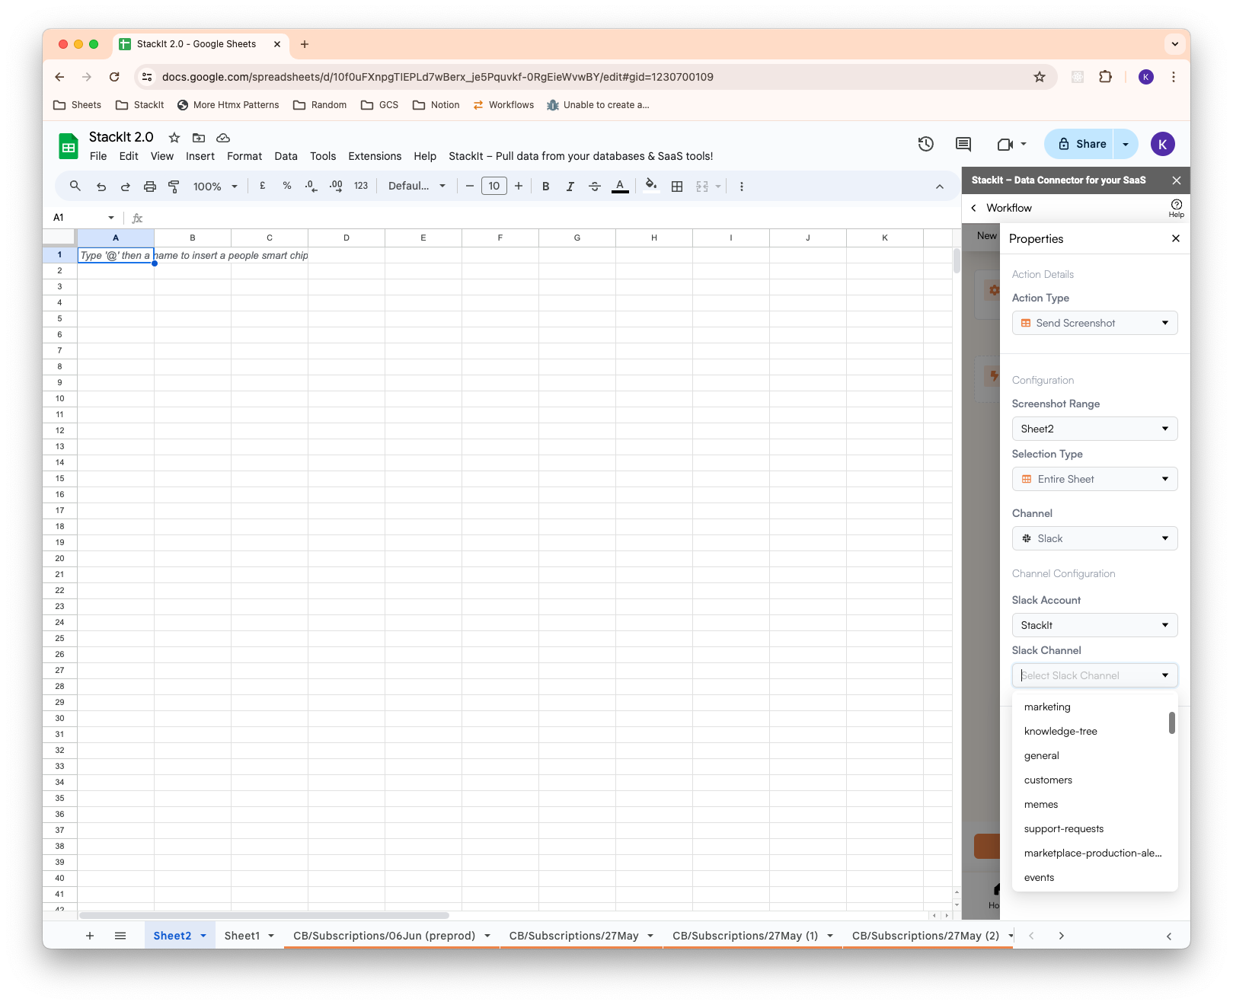Open version history clock icon
Image resolution: width=1233 pixels, height=1005 pixels.
point(926,144)
